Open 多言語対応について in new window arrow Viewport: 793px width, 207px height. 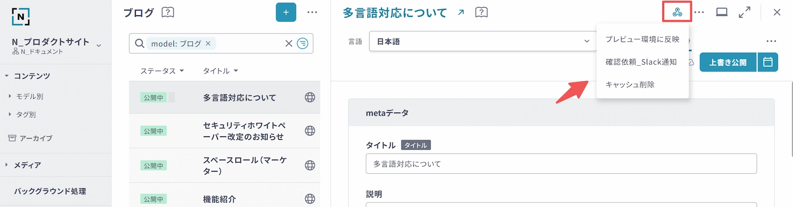click(461, 12)
